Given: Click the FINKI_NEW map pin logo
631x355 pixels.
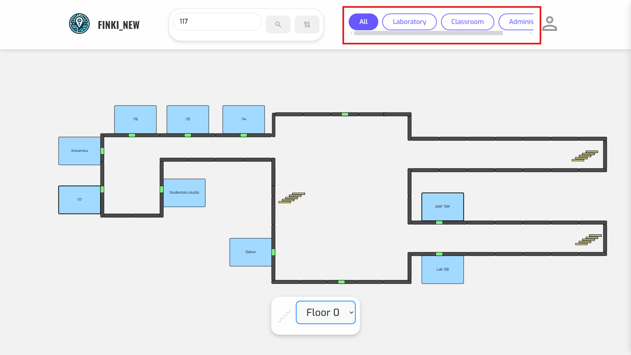Looking at the screenshot, I should pos(79,24).
